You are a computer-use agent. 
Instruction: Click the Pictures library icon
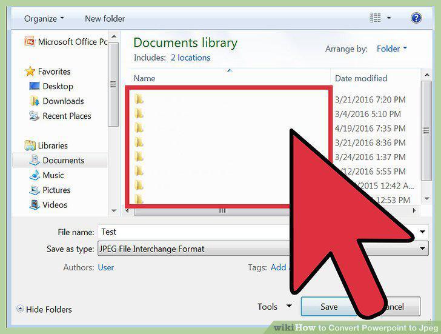(35, 190)
